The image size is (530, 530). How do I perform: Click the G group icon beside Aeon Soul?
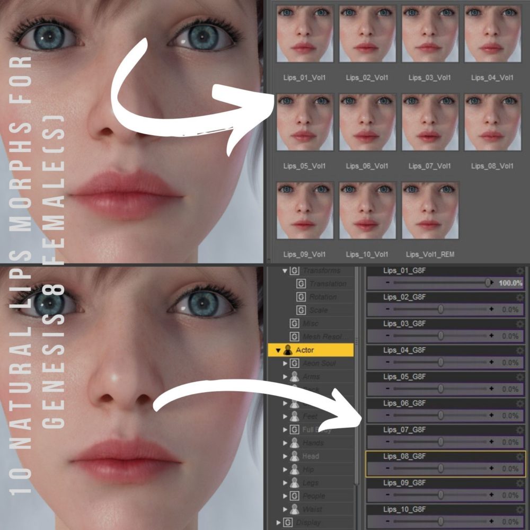click(x=294, y=363)
